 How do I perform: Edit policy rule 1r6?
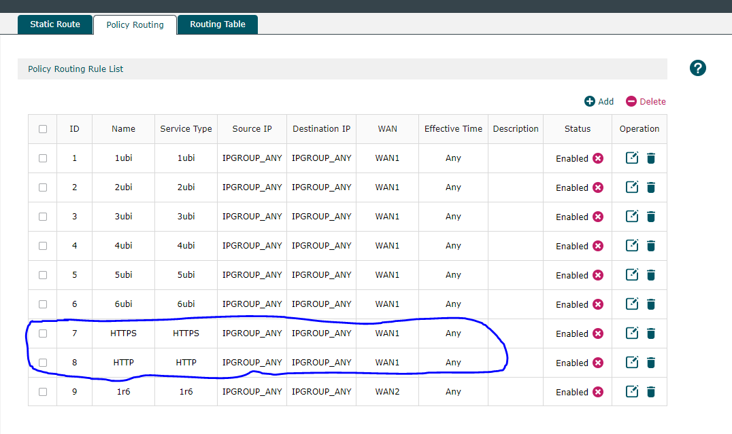(631, 392)
